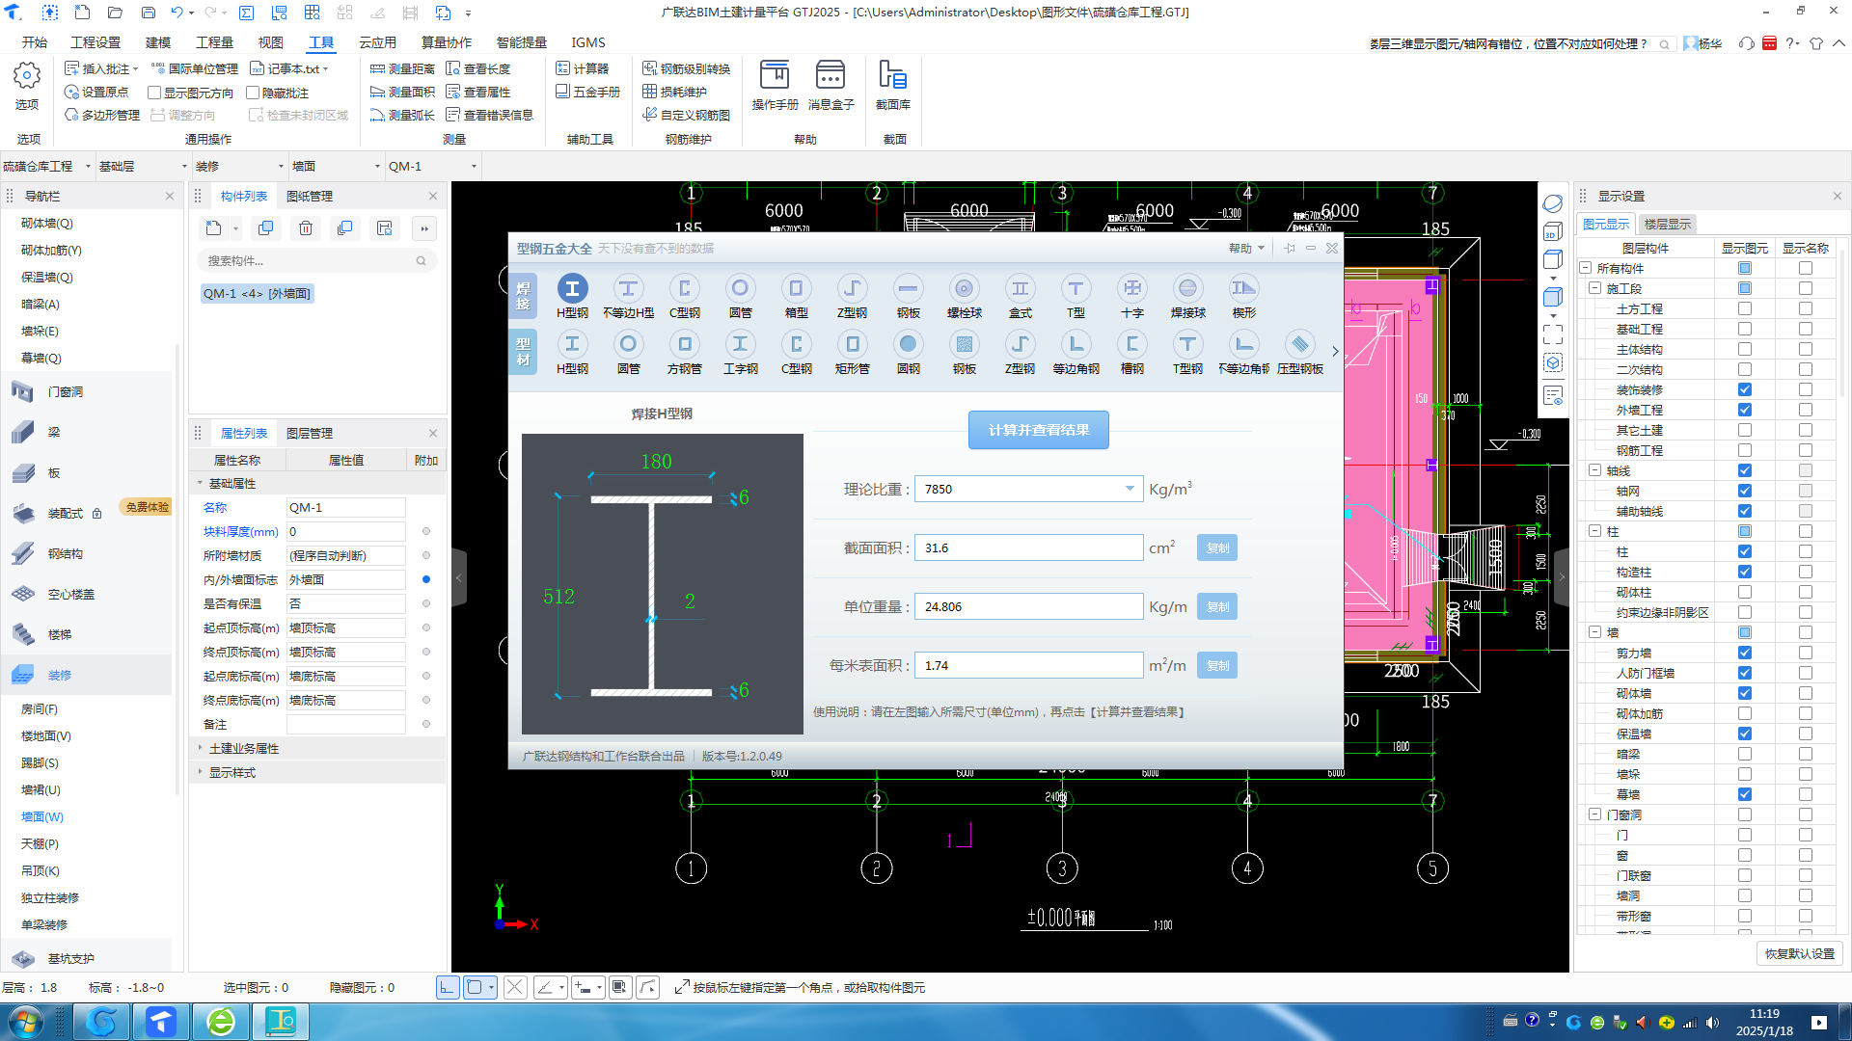The height and width of the screenshot is (1041, 1852).
Task: Click 恢复默认设置 button
Action: click(1799, 953)
